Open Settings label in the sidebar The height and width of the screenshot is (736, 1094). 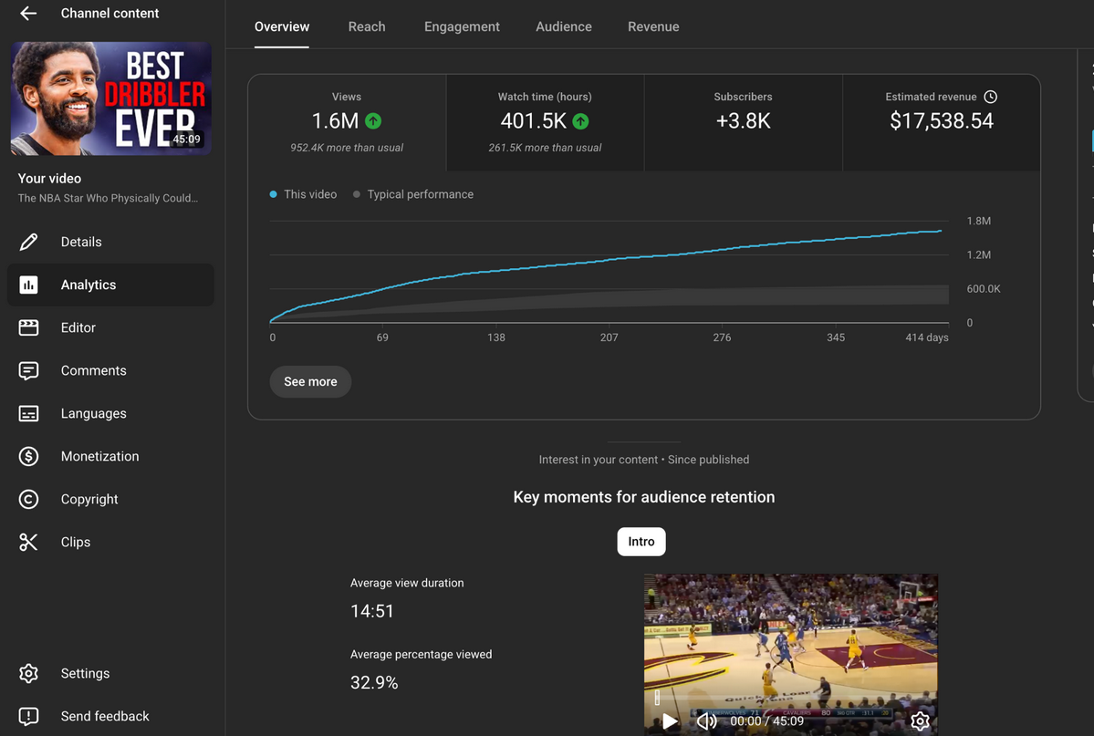(x=85, y=673)
